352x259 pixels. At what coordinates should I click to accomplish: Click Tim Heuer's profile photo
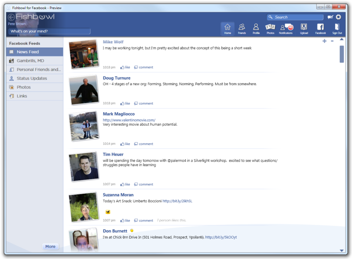[x=84, y=166]
